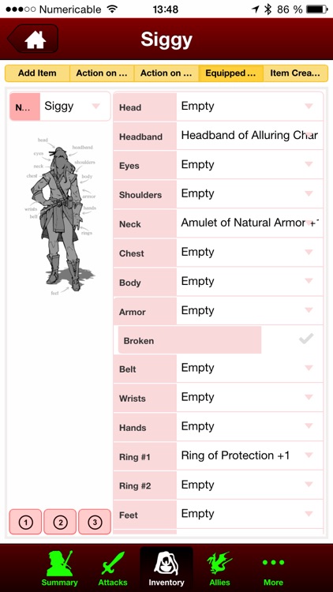Screen dimensions: 333x592
Task: Switch to the Item Crea... tab
Action: [296, 73]
